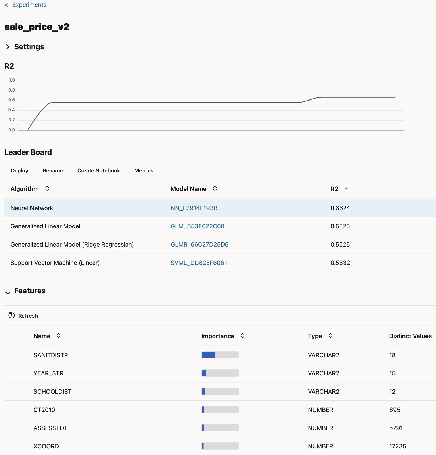The height and width of the screenshot is (455, 436).
Task: Sort features by Importance sort icon
Action: (x=242, y=336)
